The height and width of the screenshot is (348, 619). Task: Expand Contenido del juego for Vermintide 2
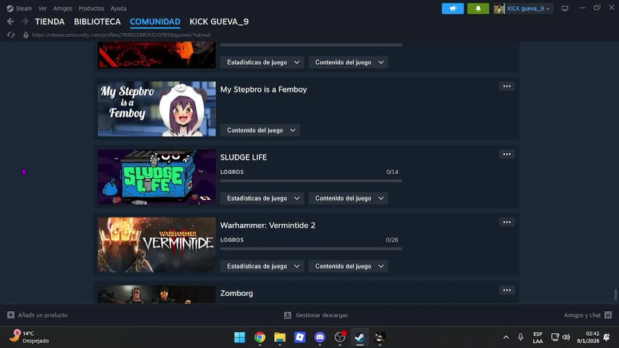click(x=348, y=266)
